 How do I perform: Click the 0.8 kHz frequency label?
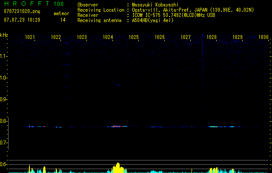3,121
